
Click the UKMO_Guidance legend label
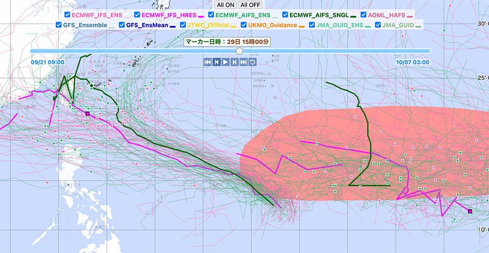tap(272, 25)
